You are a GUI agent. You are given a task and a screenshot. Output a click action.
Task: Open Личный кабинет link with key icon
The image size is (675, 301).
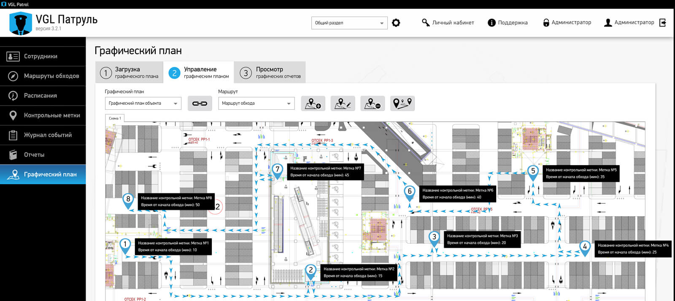(448, 23)
